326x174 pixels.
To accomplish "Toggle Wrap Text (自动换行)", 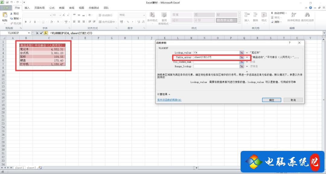I will pyautogui.click(x=105, y=15).
